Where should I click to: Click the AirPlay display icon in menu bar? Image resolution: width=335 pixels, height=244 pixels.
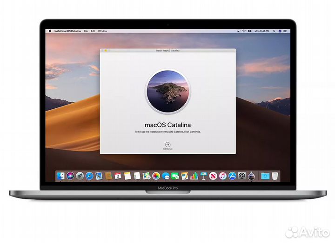pyautogui.click(x=238, y=31)
